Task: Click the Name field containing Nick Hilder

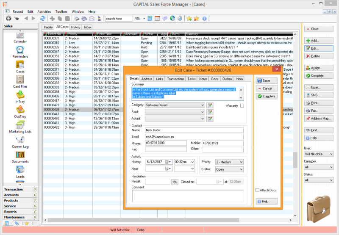Action: (194, 130)
